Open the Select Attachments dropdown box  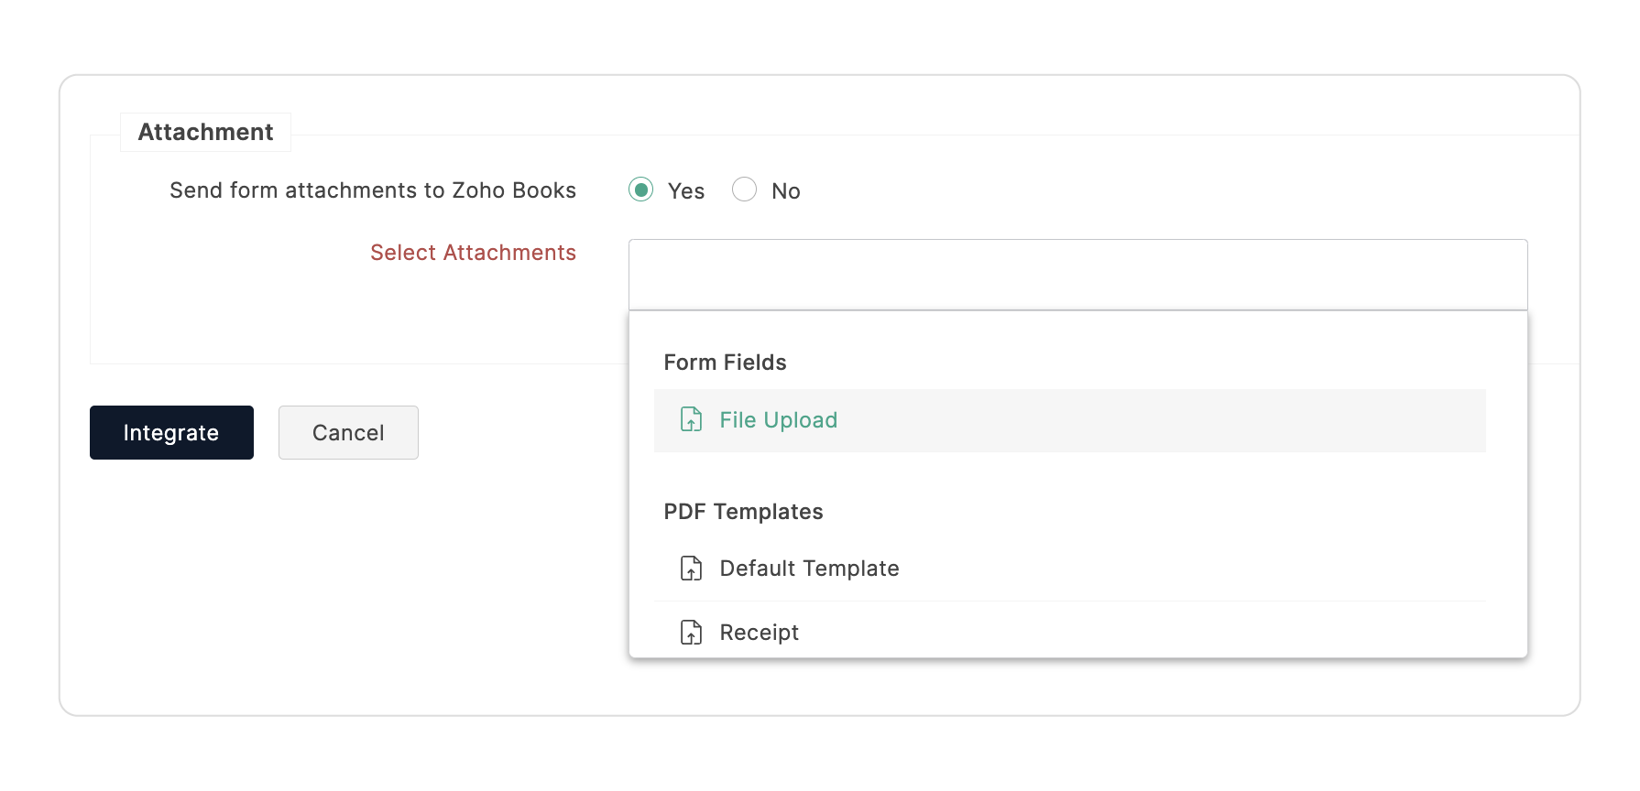(1077, 275)
